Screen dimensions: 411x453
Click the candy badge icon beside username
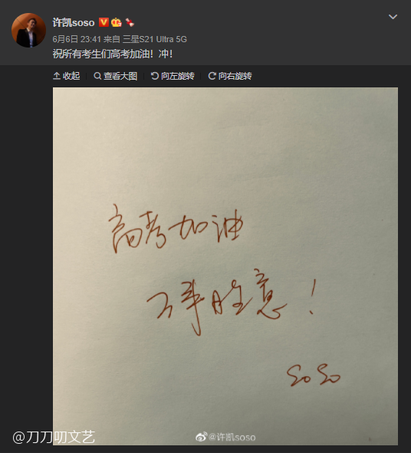130,22
